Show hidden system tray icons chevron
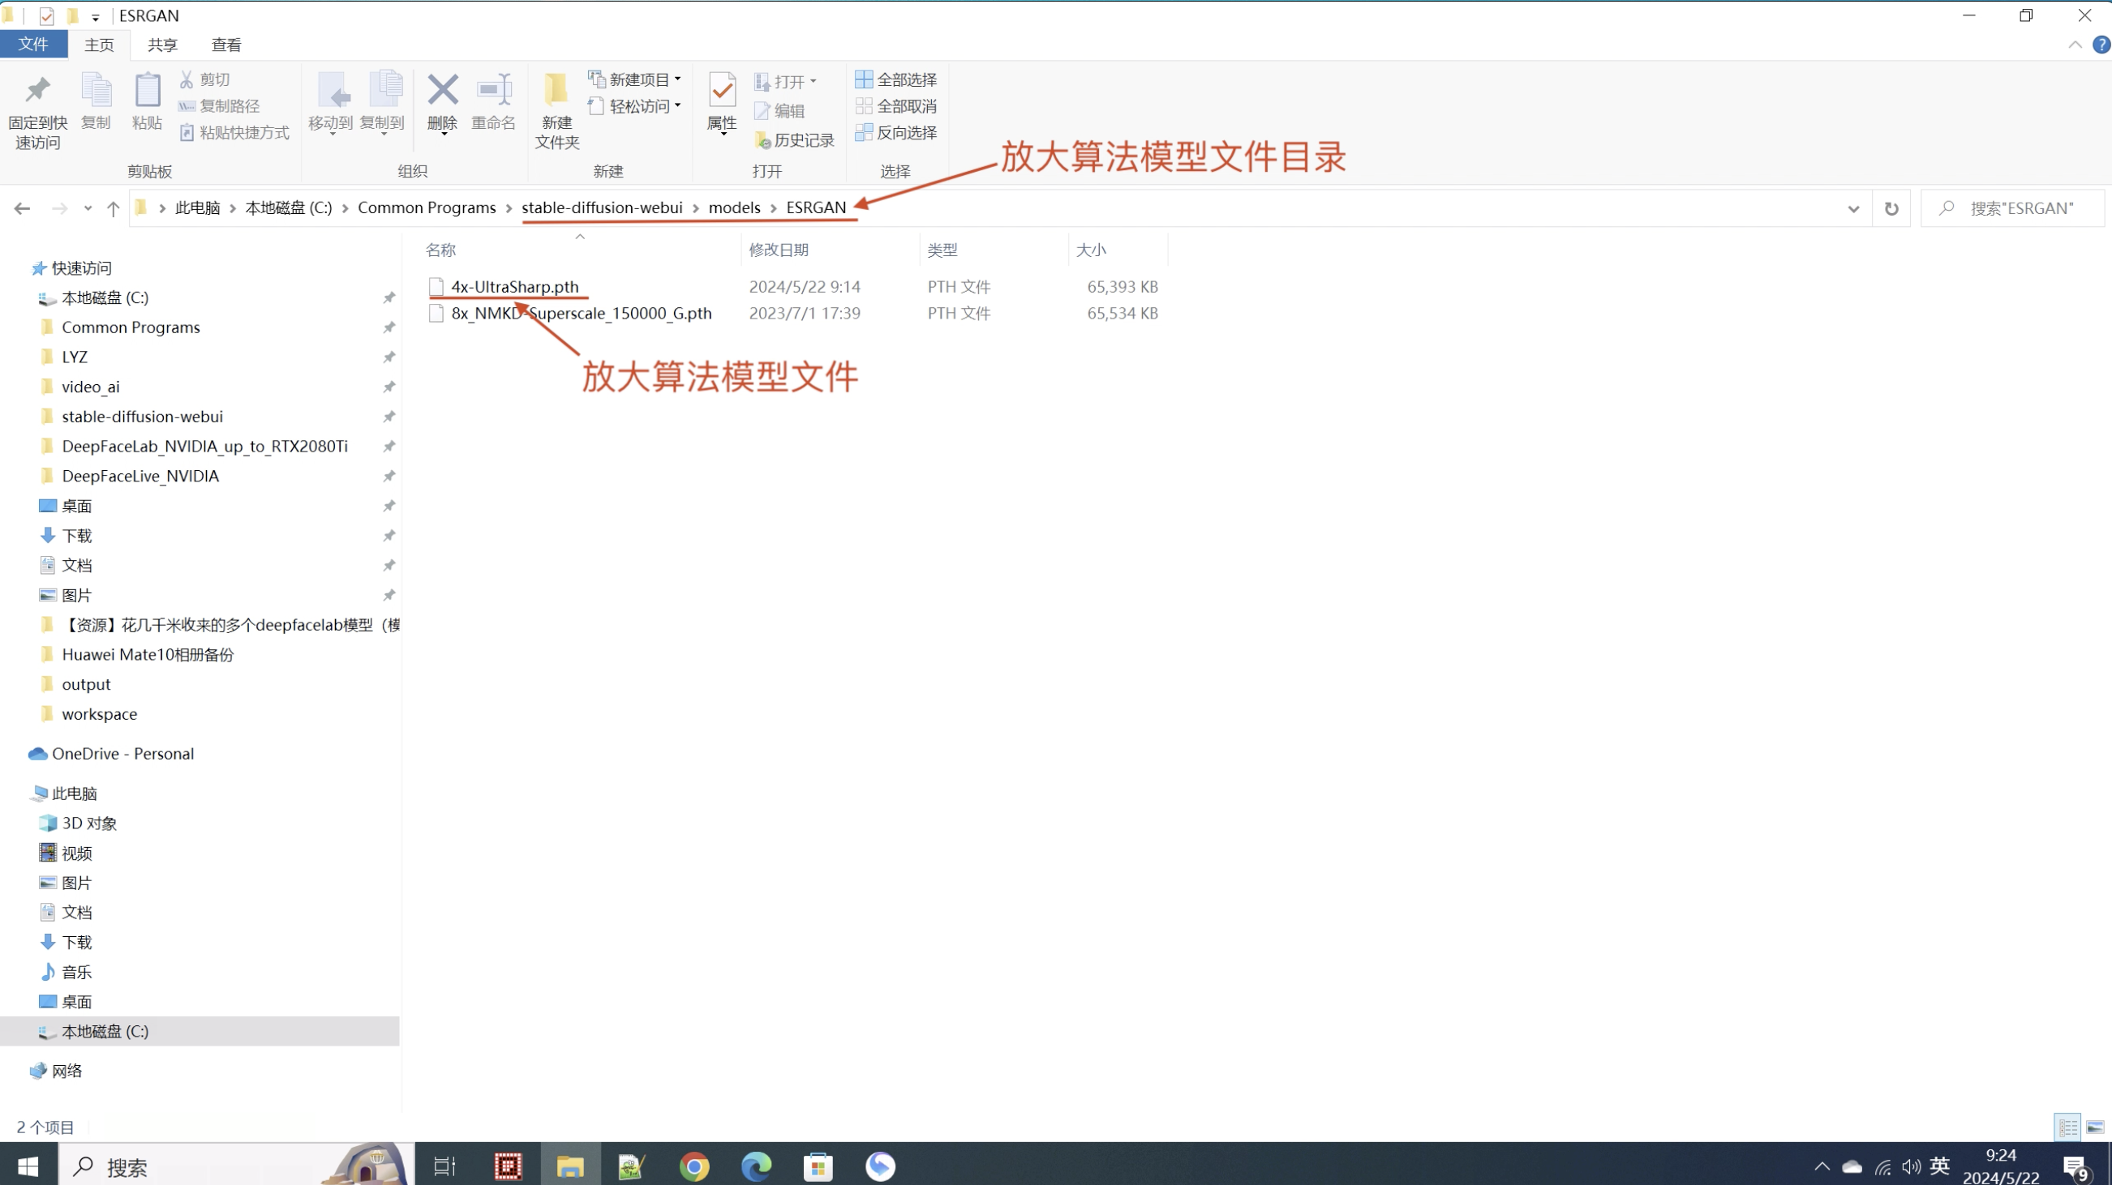2112x1185 pixels. [x=1822, y=1166]
